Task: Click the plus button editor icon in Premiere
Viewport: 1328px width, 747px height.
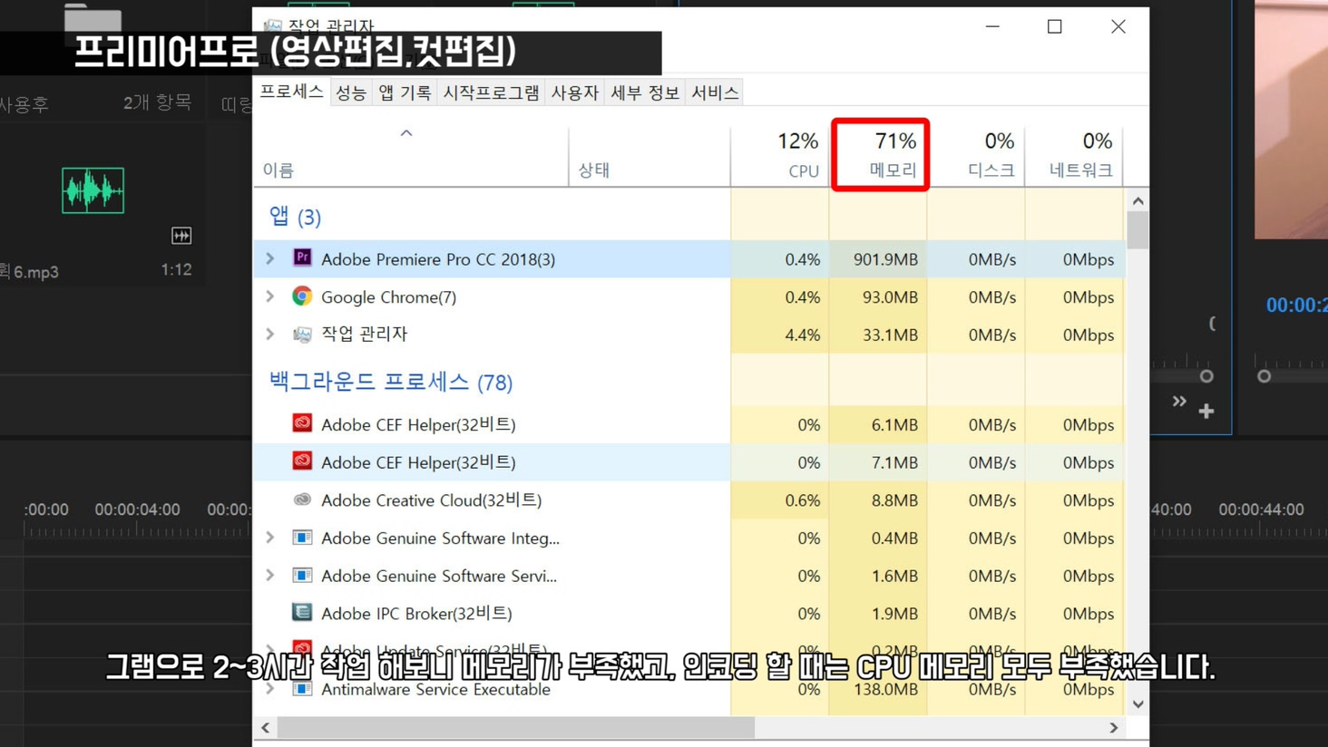Action: pyautogui.click(x=1206, y=412)
